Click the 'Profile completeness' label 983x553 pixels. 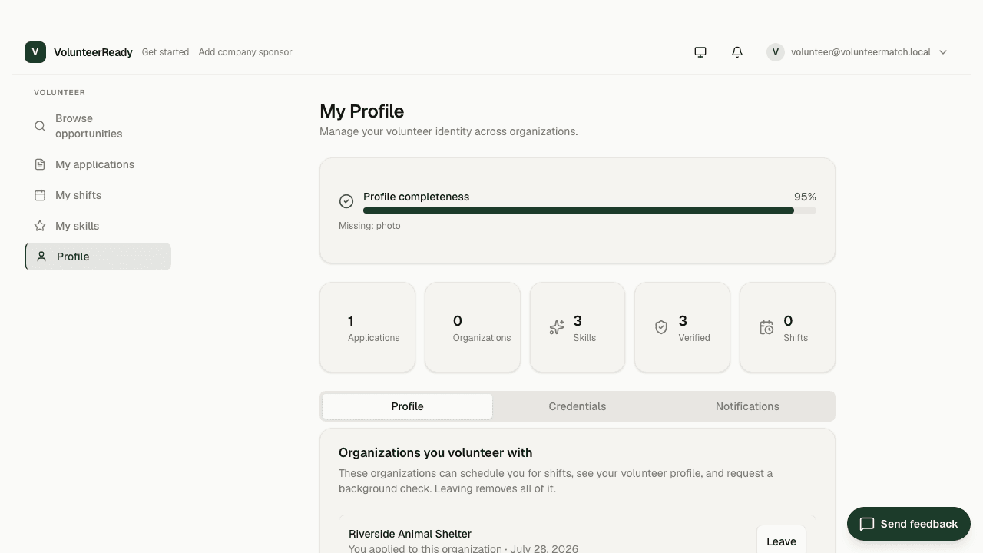click(416, 197)
